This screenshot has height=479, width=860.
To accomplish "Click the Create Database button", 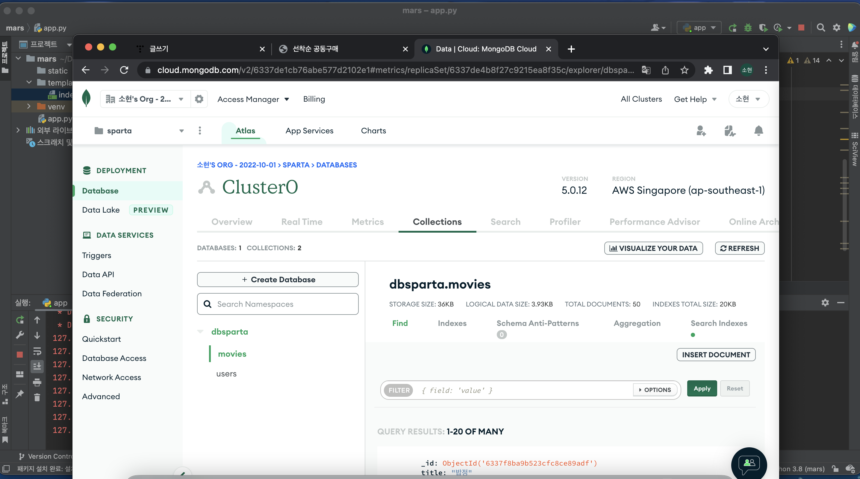I will [278, 279].
